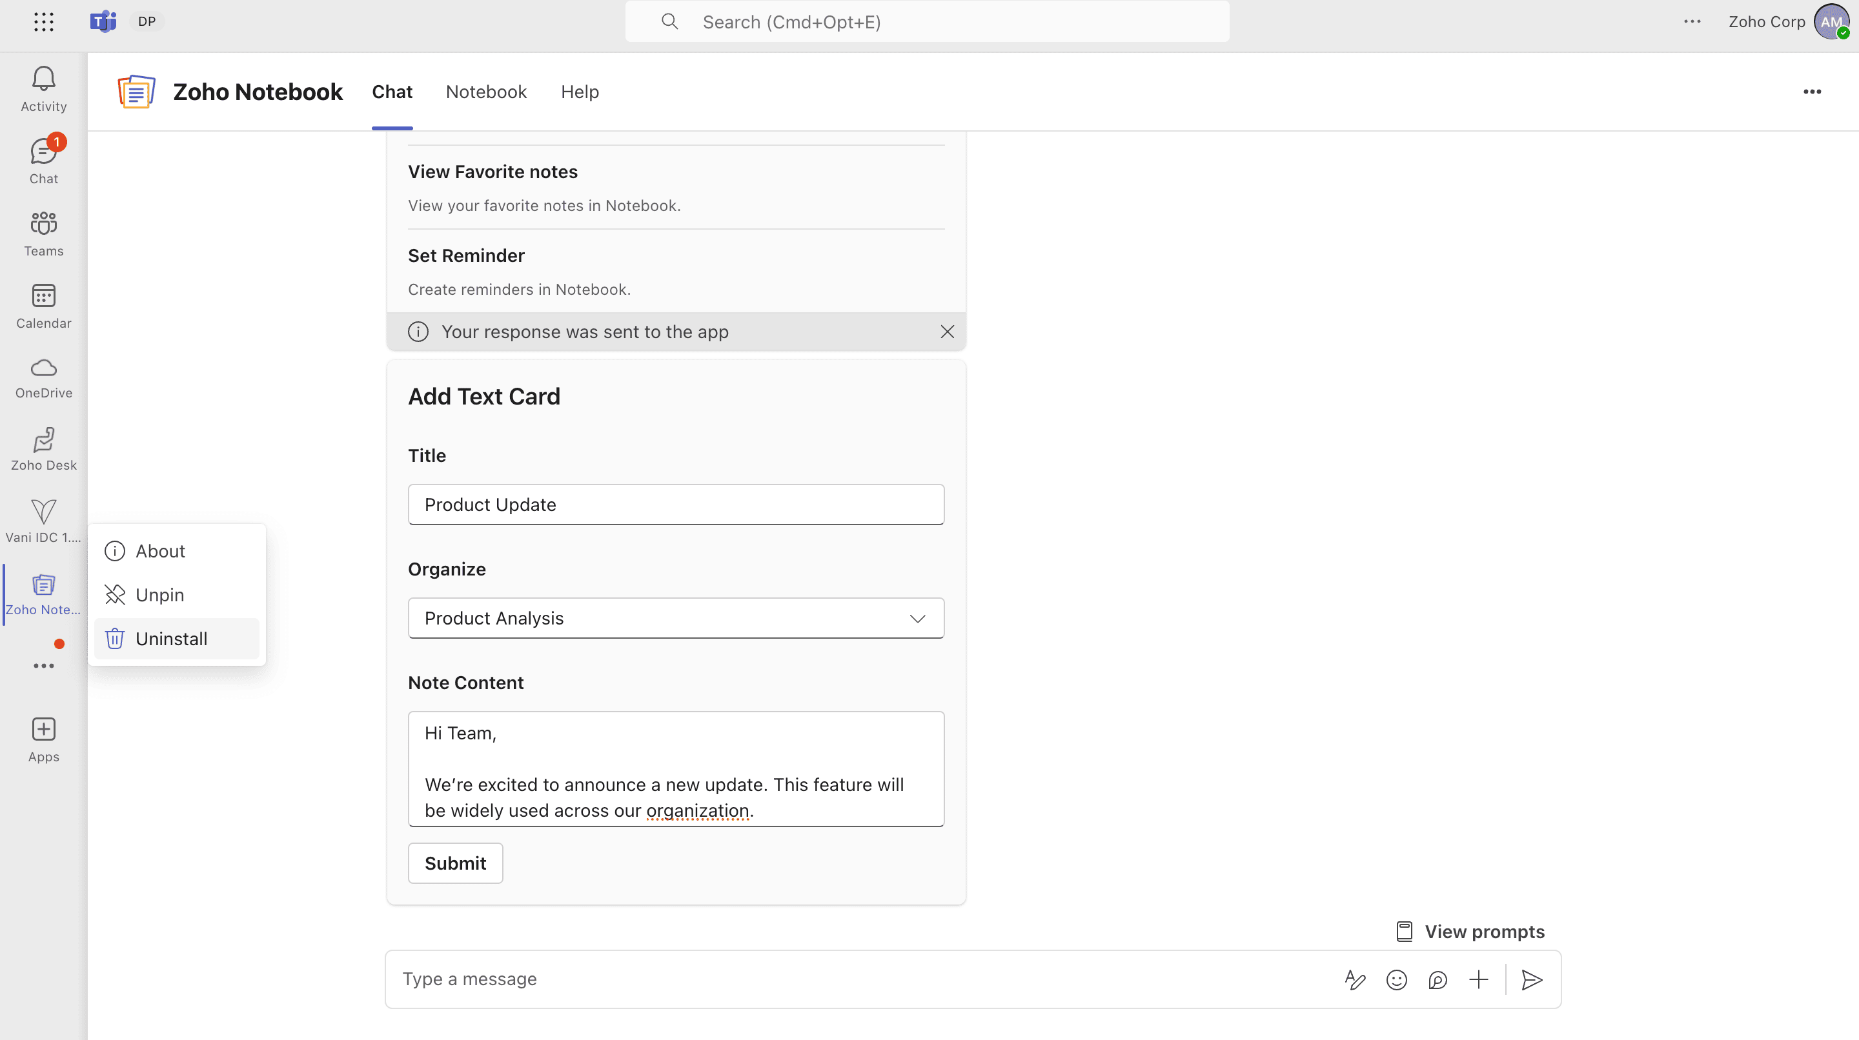Image resolution: width=1859 pixels, height=1040 pixels.
Task: Open the Activity bell icon
Action: [x=43, y=80]
